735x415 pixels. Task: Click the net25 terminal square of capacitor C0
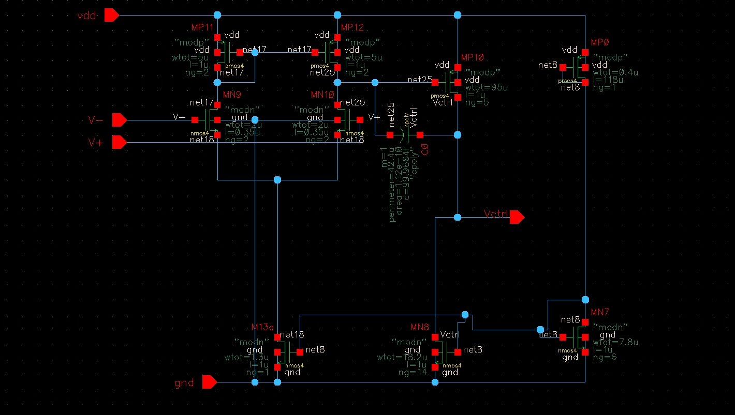389,135
